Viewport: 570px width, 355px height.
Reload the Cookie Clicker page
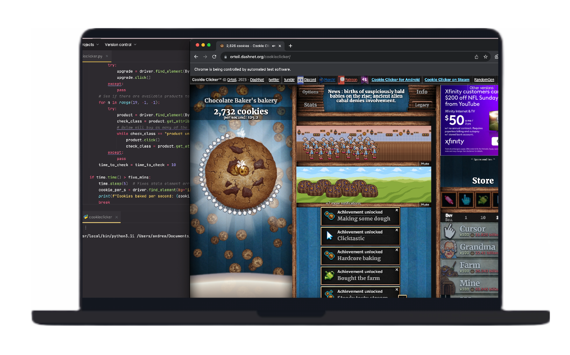[214, 56]
